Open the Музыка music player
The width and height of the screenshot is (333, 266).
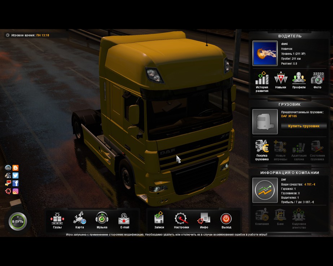click(102, 221)
